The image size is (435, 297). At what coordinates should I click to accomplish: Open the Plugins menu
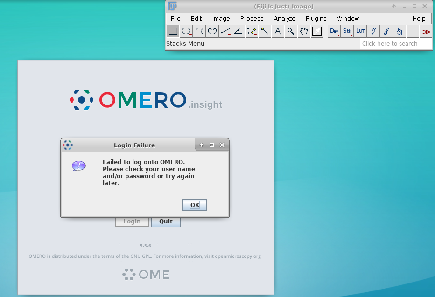tap(316, 18)
